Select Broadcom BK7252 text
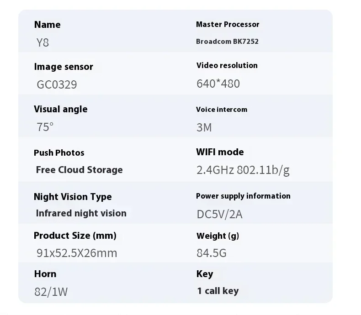 (x=227, y=42)
